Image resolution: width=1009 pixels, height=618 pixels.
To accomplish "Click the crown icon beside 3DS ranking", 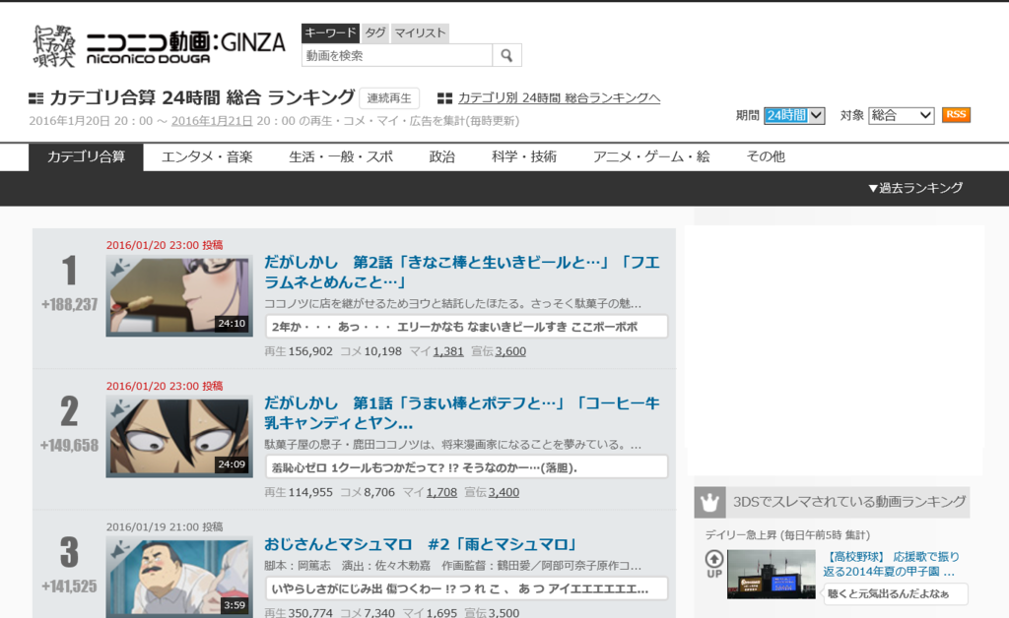I will 709,502.
